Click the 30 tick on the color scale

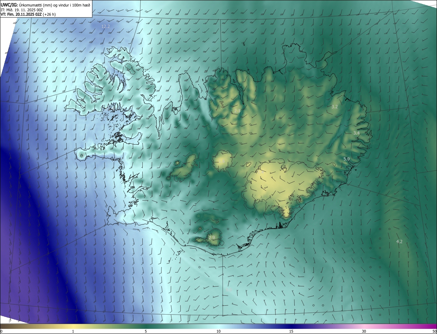364,331
